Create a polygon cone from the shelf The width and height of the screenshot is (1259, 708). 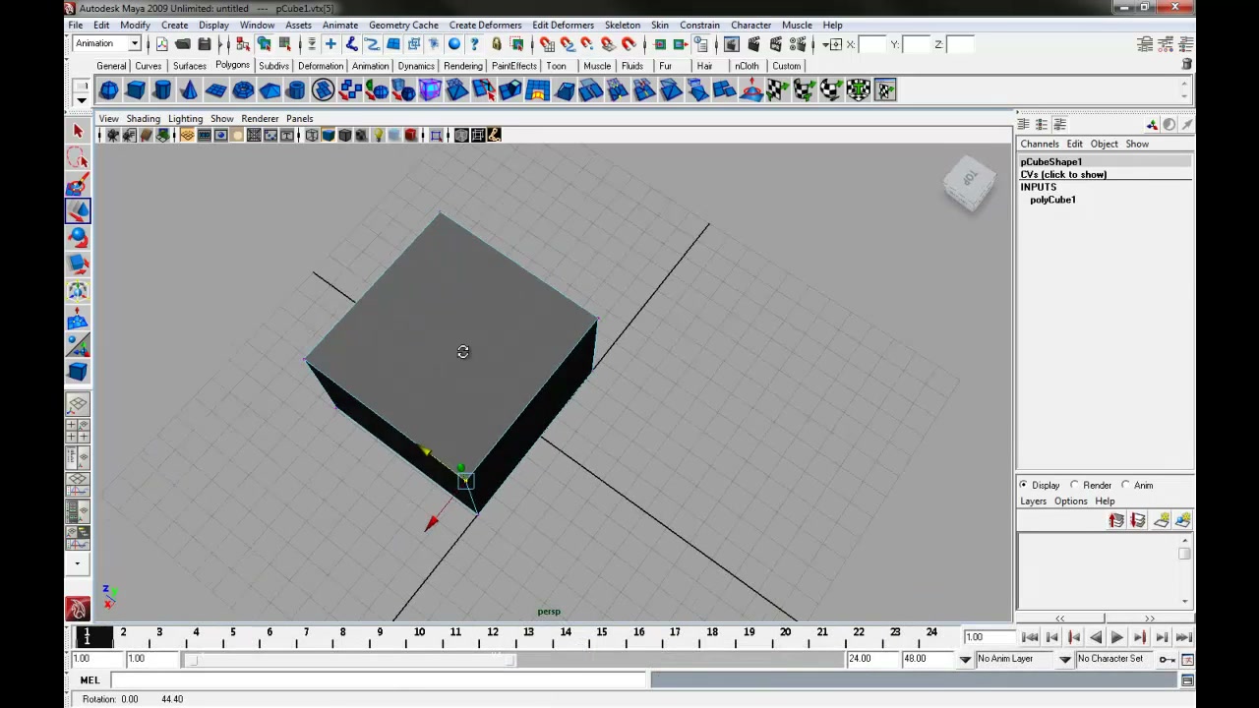(189, 90)
